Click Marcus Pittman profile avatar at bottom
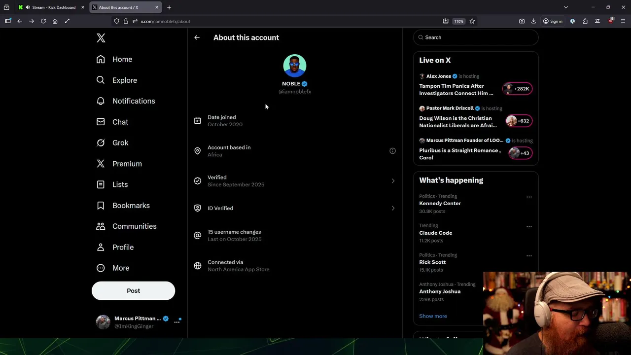The height and width of the screenshot is (355, 631). point(103,322)
